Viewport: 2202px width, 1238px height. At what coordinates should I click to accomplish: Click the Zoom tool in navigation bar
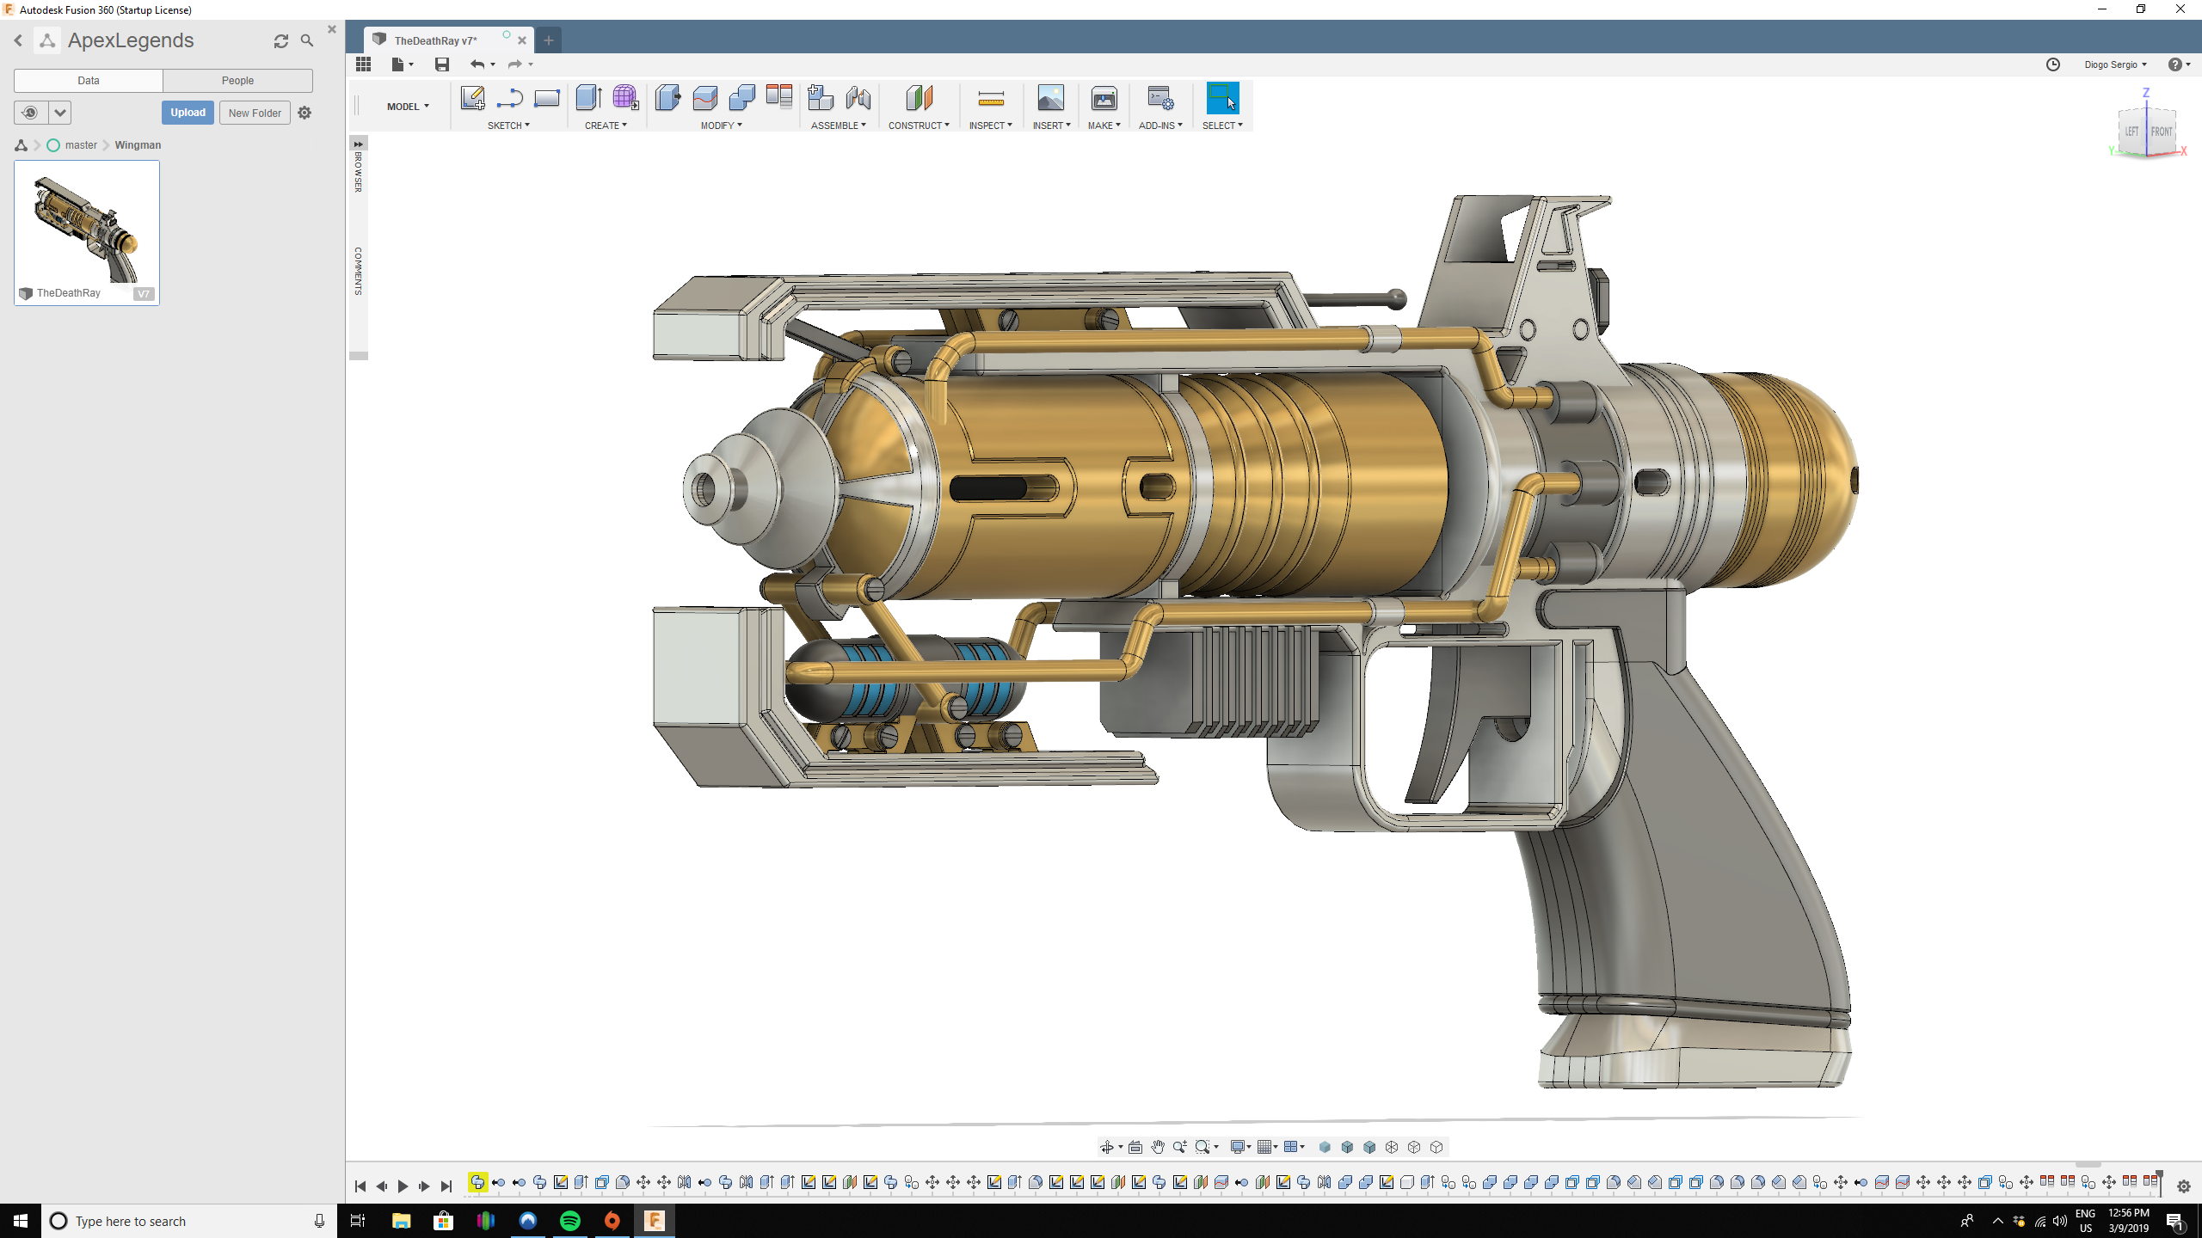click(x=1180, y=1147)
